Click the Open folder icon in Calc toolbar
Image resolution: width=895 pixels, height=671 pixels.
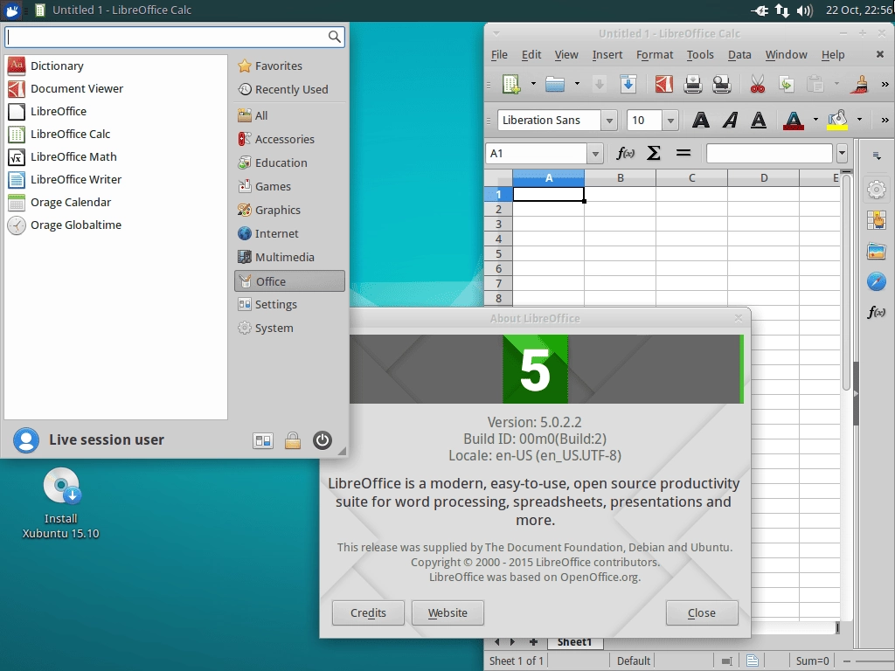tap(554, 84)
